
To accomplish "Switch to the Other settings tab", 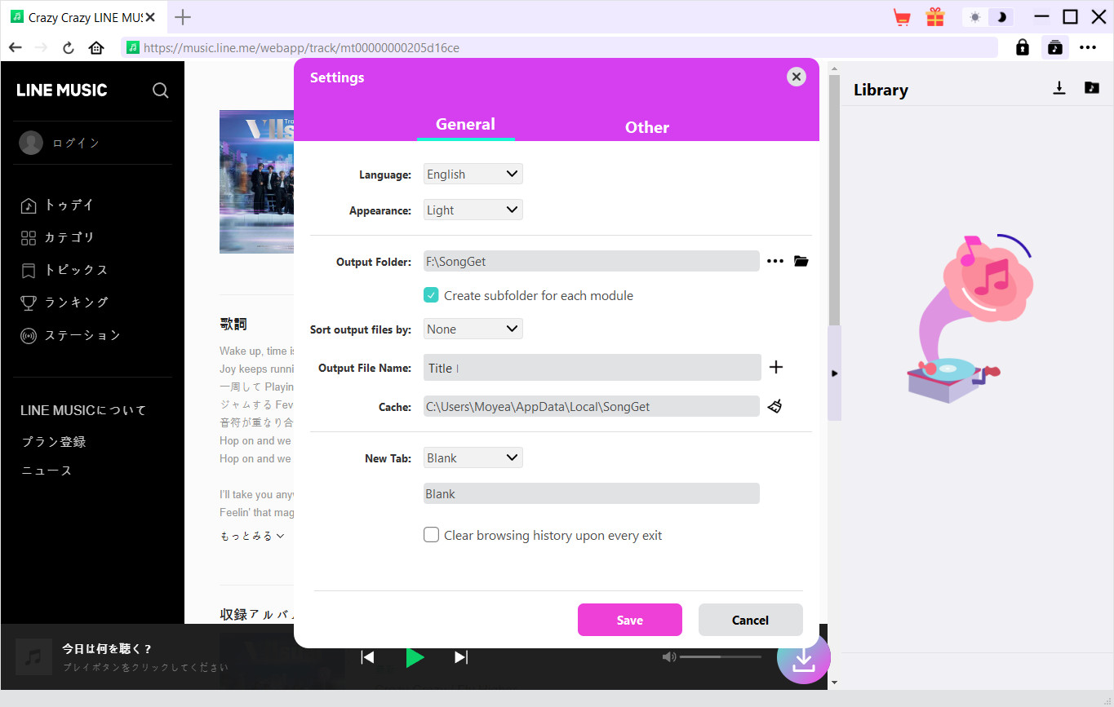I will coord(647,127).
